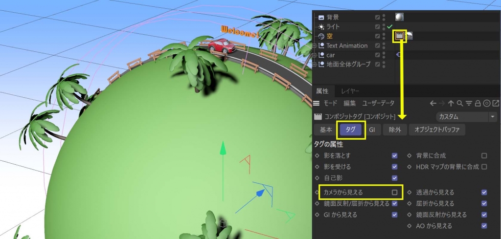Go forward with the right arrow icon

(442, 104)
